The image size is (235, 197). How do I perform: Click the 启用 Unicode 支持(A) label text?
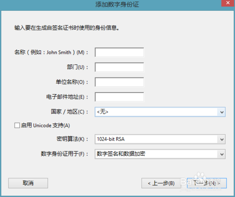[x=46, y=125]
